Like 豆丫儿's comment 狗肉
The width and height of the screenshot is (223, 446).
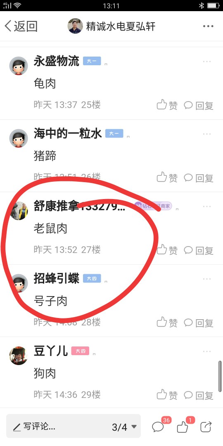(167, 395)
